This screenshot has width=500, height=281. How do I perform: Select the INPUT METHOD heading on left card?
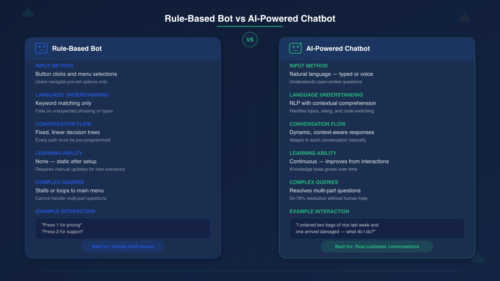(54, 65)
